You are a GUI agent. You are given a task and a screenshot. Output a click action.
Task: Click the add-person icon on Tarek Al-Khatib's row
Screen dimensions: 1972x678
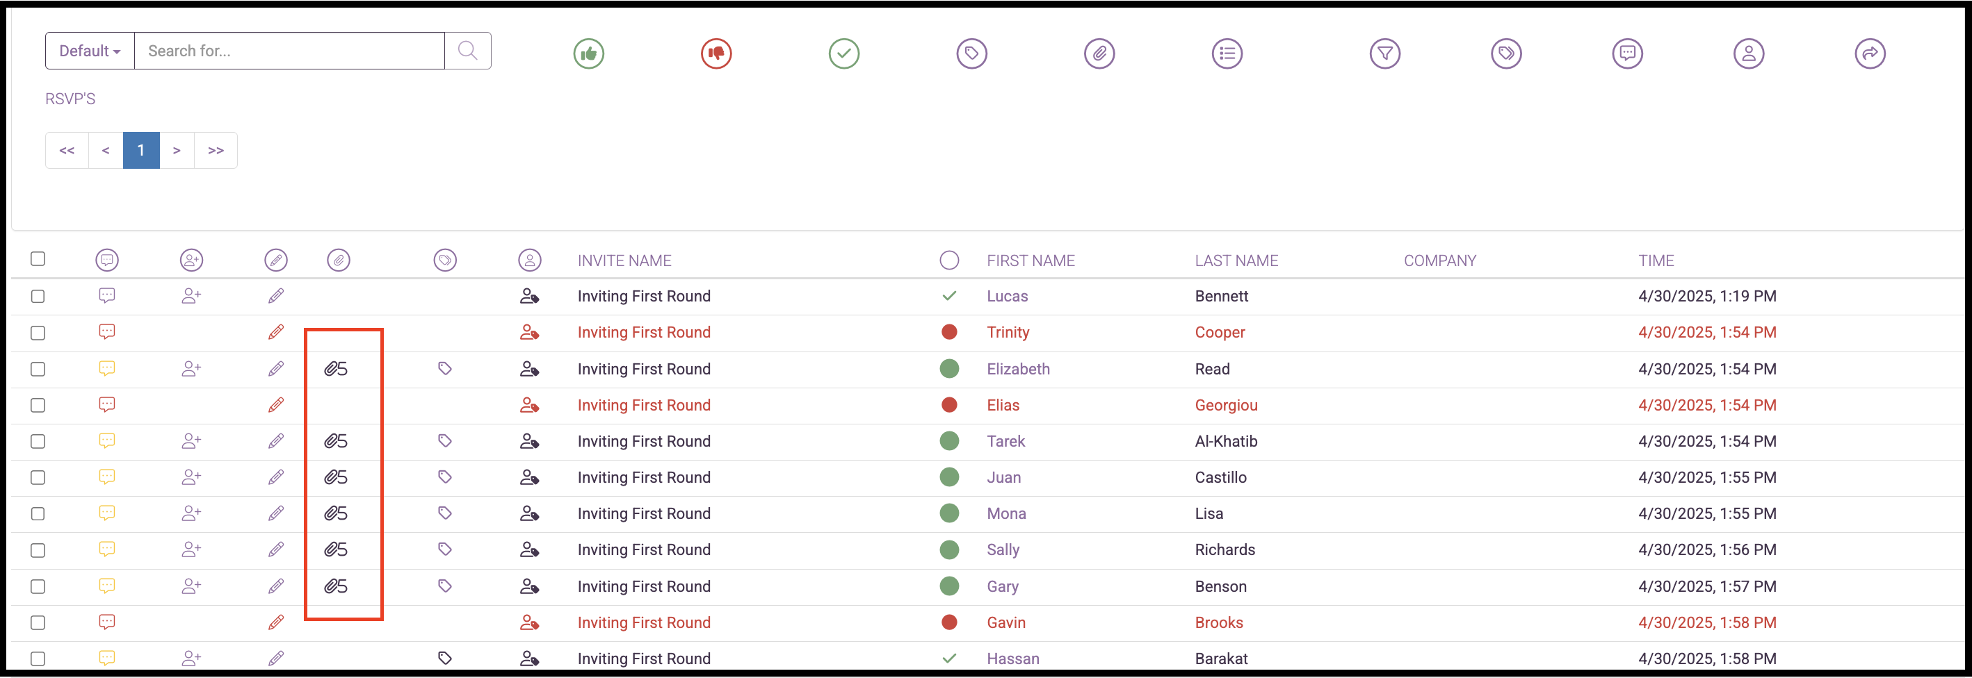click(x=191, y=441)
